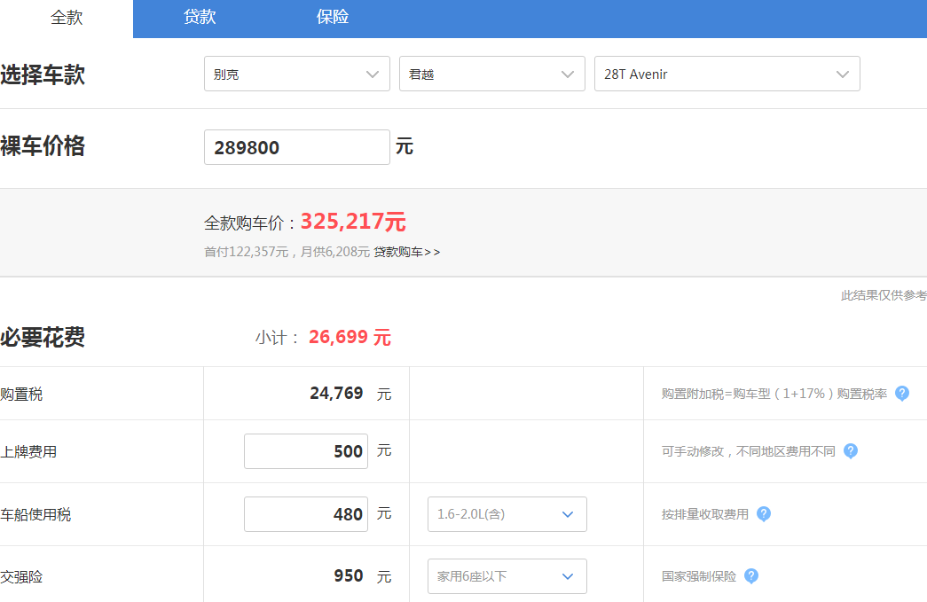Open help icon next to 按排量收取费用

[763, 514]
